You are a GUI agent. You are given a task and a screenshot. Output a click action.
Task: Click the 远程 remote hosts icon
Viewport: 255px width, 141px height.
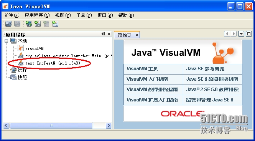(x=13, y=70)
